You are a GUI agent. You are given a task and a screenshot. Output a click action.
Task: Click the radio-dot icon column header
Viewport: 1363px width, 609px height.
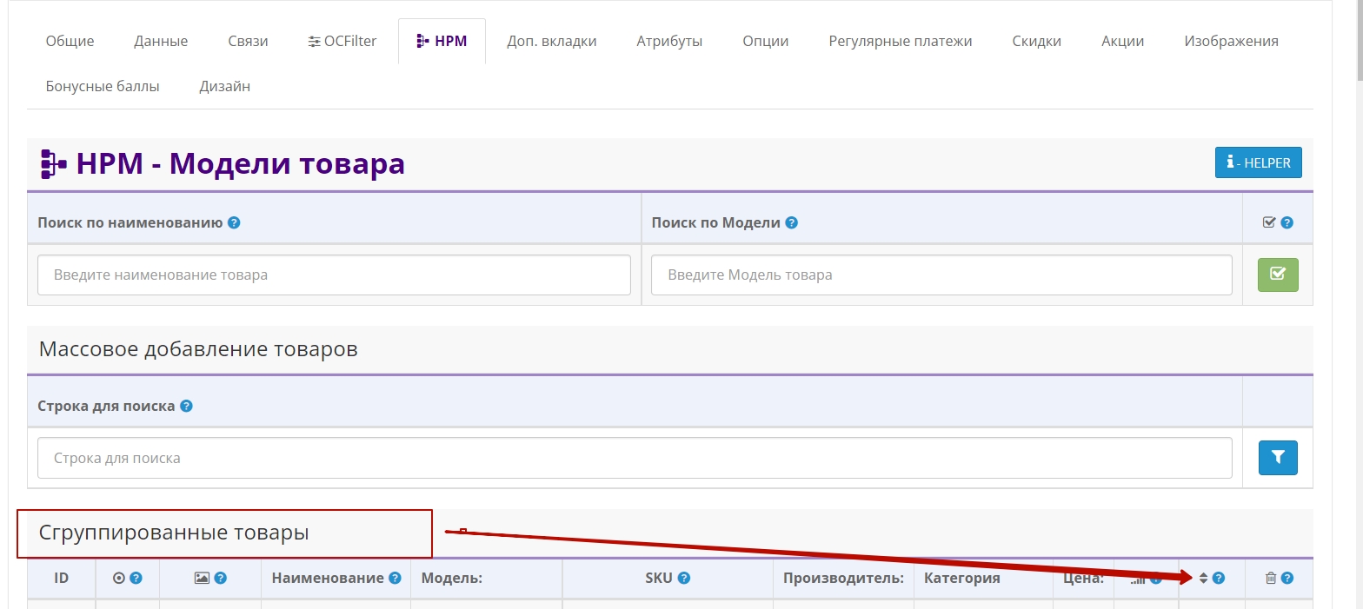click(119, 579)
